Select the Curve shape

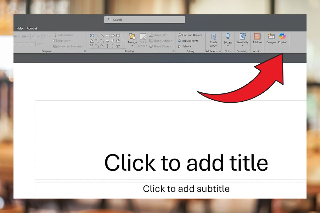click(102, 46)
